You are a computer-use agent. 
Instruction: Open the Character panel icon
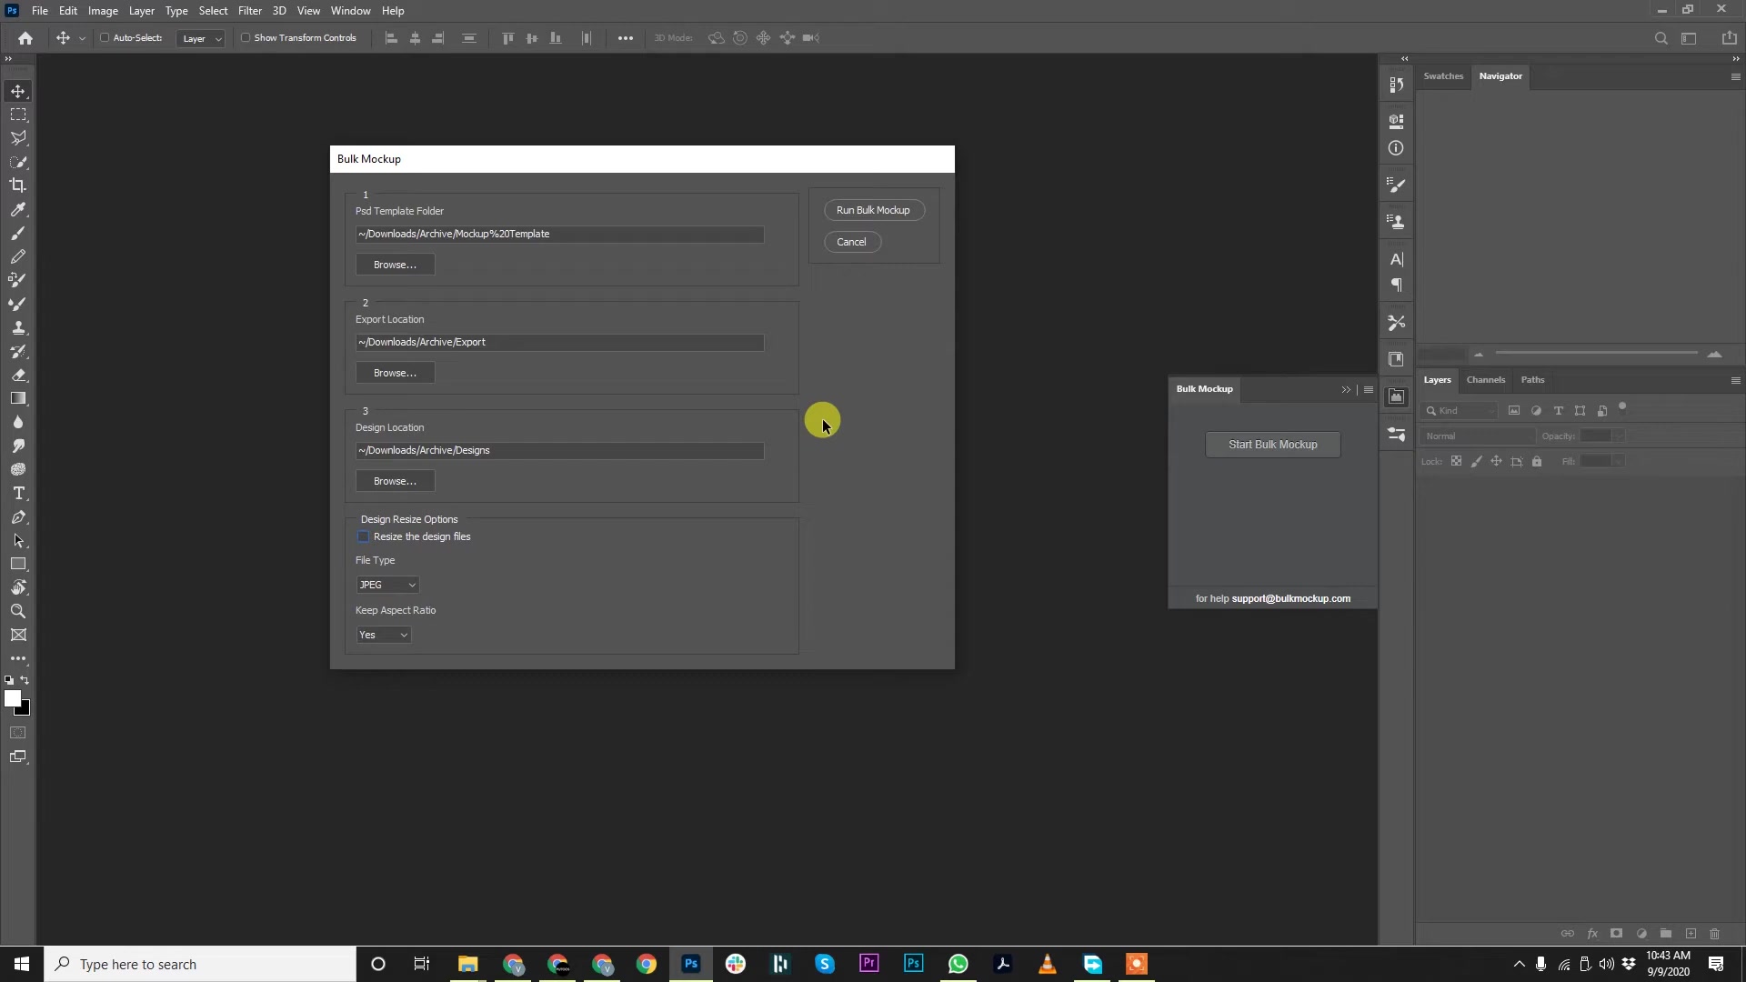[x=1398, y=259]
